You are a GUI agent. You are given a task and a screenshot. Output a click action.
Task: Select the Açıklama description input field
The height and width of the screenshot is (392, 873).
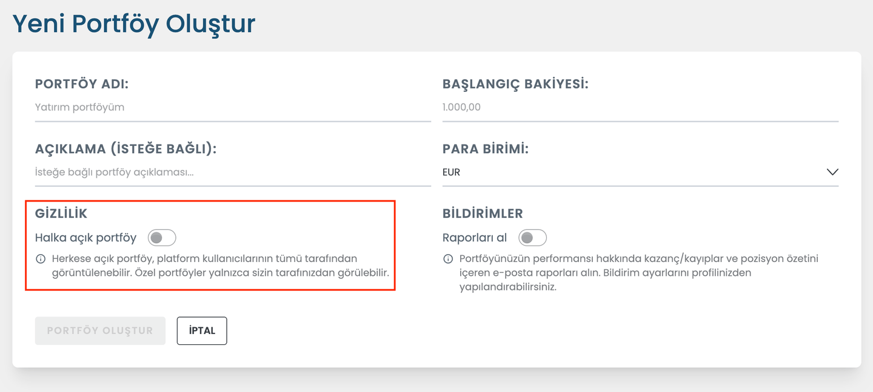tap(233, 172)
